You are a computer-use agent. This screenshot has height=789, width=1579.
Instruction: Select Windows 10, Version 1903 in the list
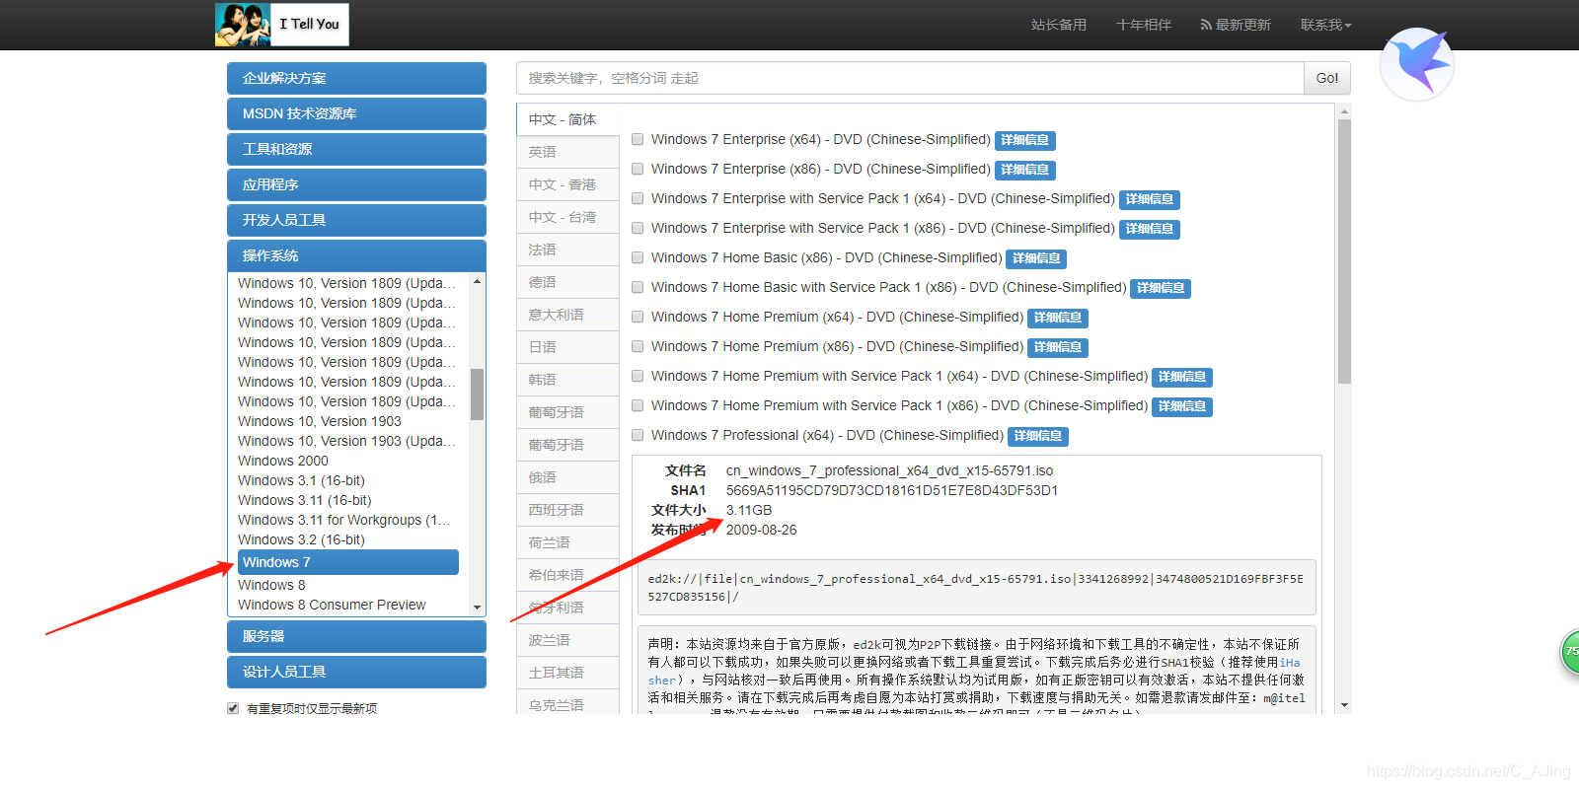point(320,421)
